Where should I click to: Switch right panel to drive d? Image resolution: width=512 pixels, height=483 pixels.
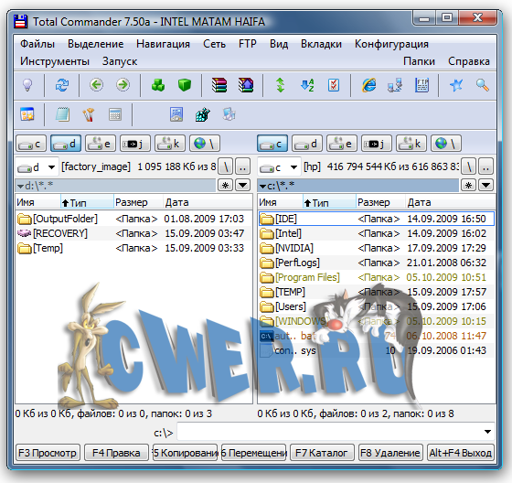307,144
